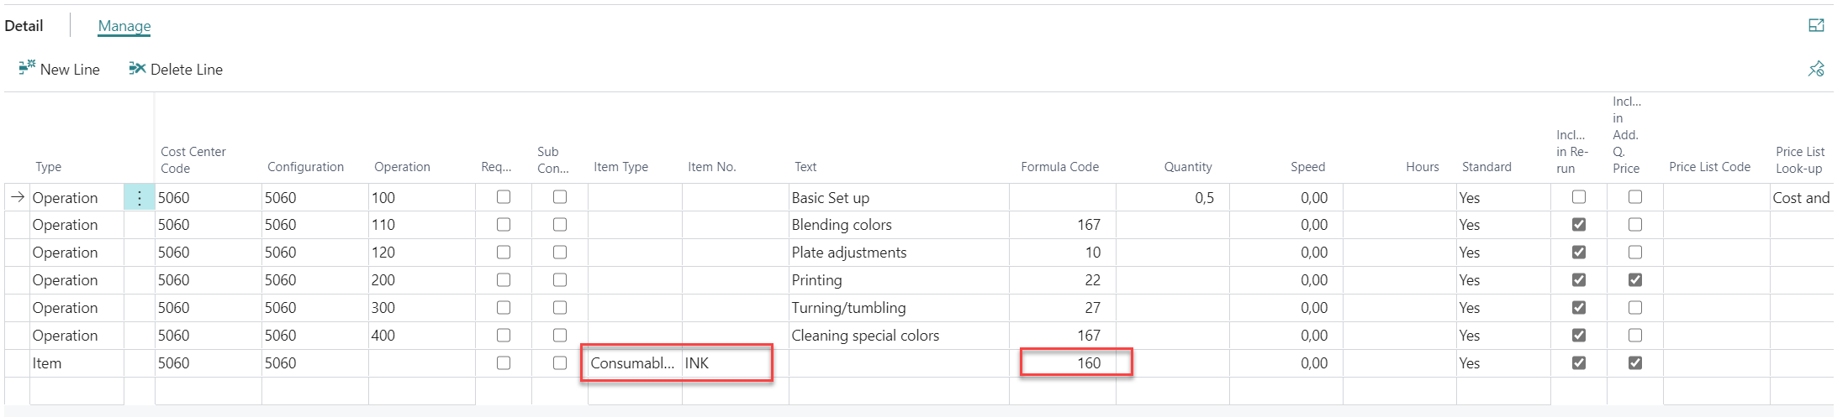Select operation number 200 cell

pyautogui.click(x=422, y=280)
